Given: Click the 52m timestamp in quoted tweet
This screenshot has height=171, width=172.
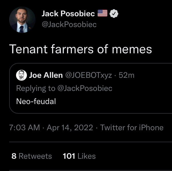Looking at the screenshot, I should point(126,75).
